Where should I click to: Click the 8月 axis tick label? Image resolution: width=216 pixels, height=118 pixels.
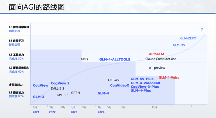[x=123, y=107]
